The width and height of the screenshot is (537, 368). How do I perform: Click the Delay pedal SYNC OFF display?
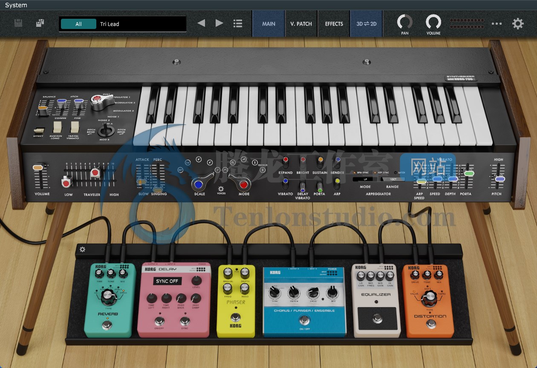[x=167, y=281]
